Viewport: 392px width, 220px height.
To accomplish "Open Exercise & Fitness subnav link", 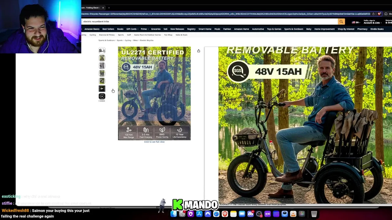I will coord(107,35).
